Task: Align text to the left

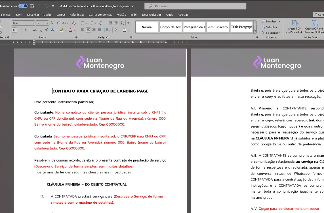Action: pos(82,30)
